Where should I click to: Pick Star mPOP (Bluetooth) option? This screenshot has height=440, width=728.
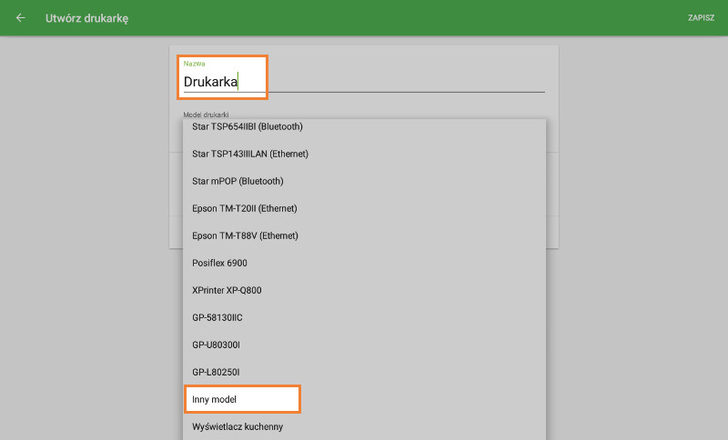[x=238, y=182]
